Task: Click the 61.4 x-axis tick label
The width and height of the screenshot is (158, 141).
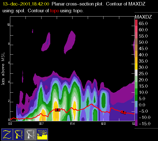Action: pos(72,123)
